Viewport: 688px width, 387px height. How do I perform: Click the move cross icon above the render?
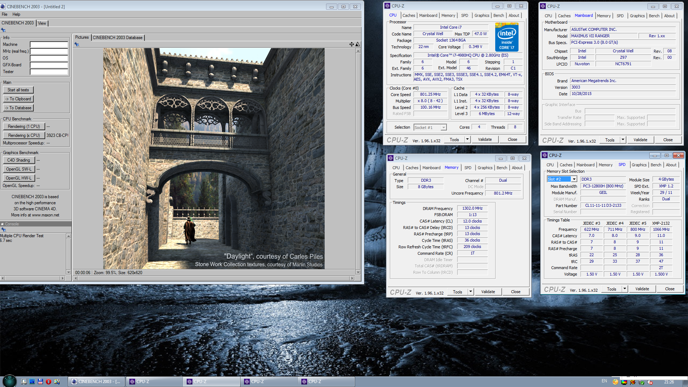coord(352,44)
